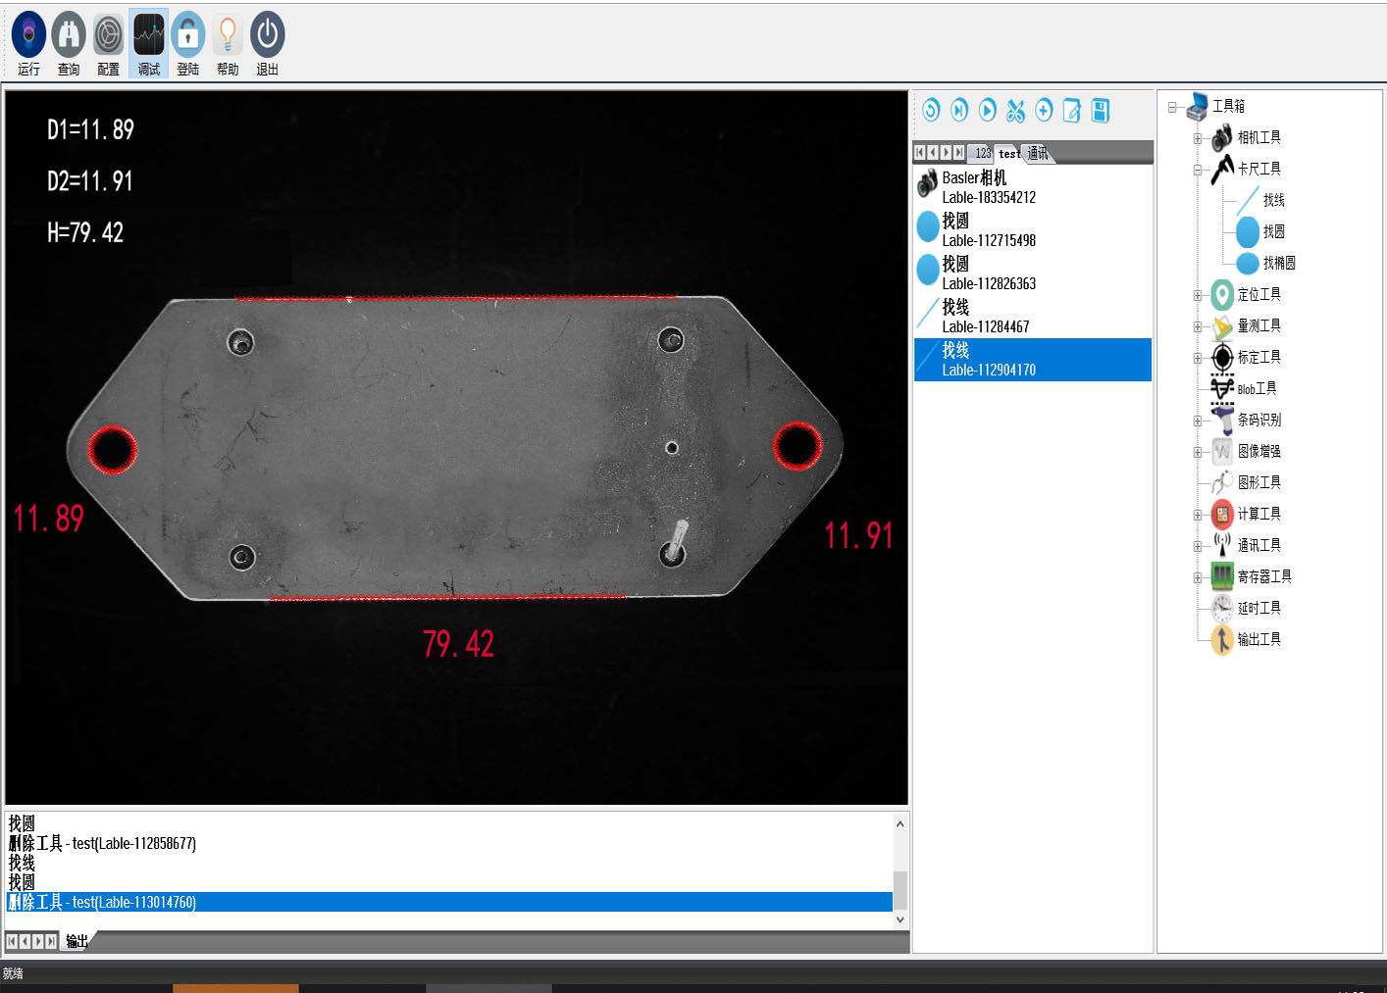Click previous-tab arrow in flow tab strip
The image size is (1387, 993).
933,153
